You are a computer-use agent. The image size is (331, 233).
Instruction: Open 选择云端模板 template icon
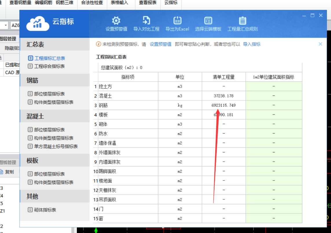pyautogui.click(x=208, y=21)
